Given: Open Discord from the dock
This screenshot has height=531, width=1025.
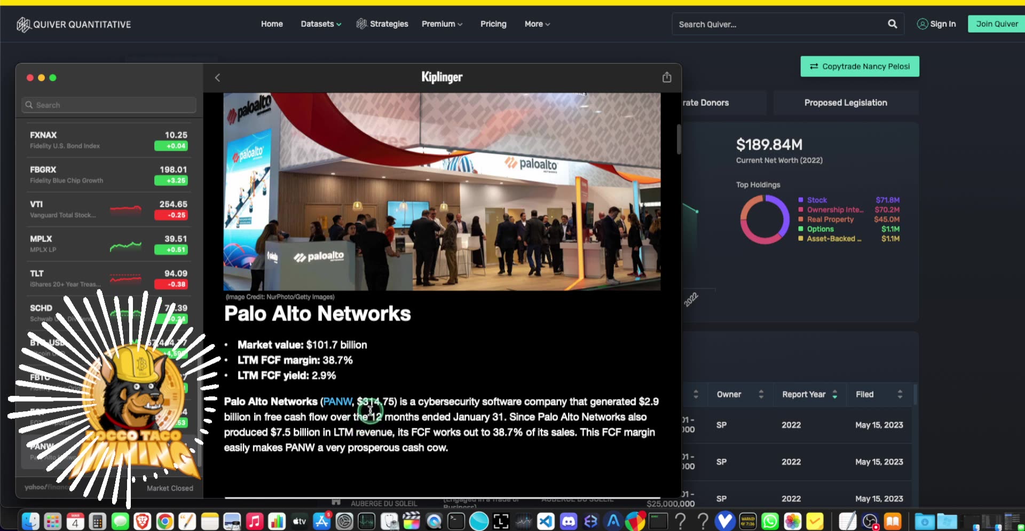Looking at the screenshot, I should [569, 520].
